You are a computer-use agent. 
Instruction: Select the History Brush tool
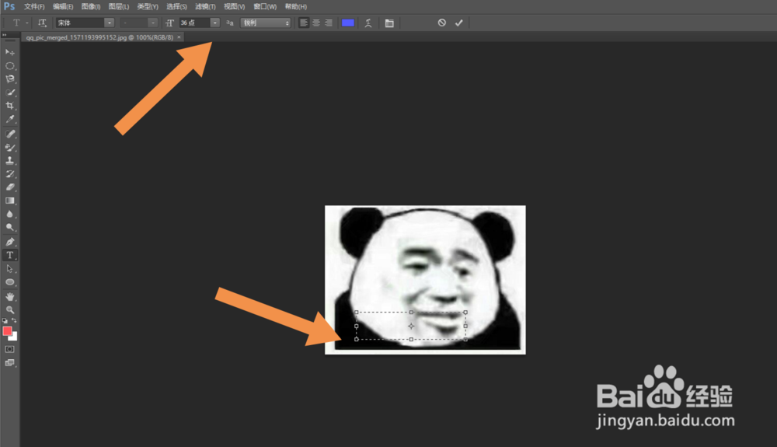pyautogui.click(x=9, y=174)
